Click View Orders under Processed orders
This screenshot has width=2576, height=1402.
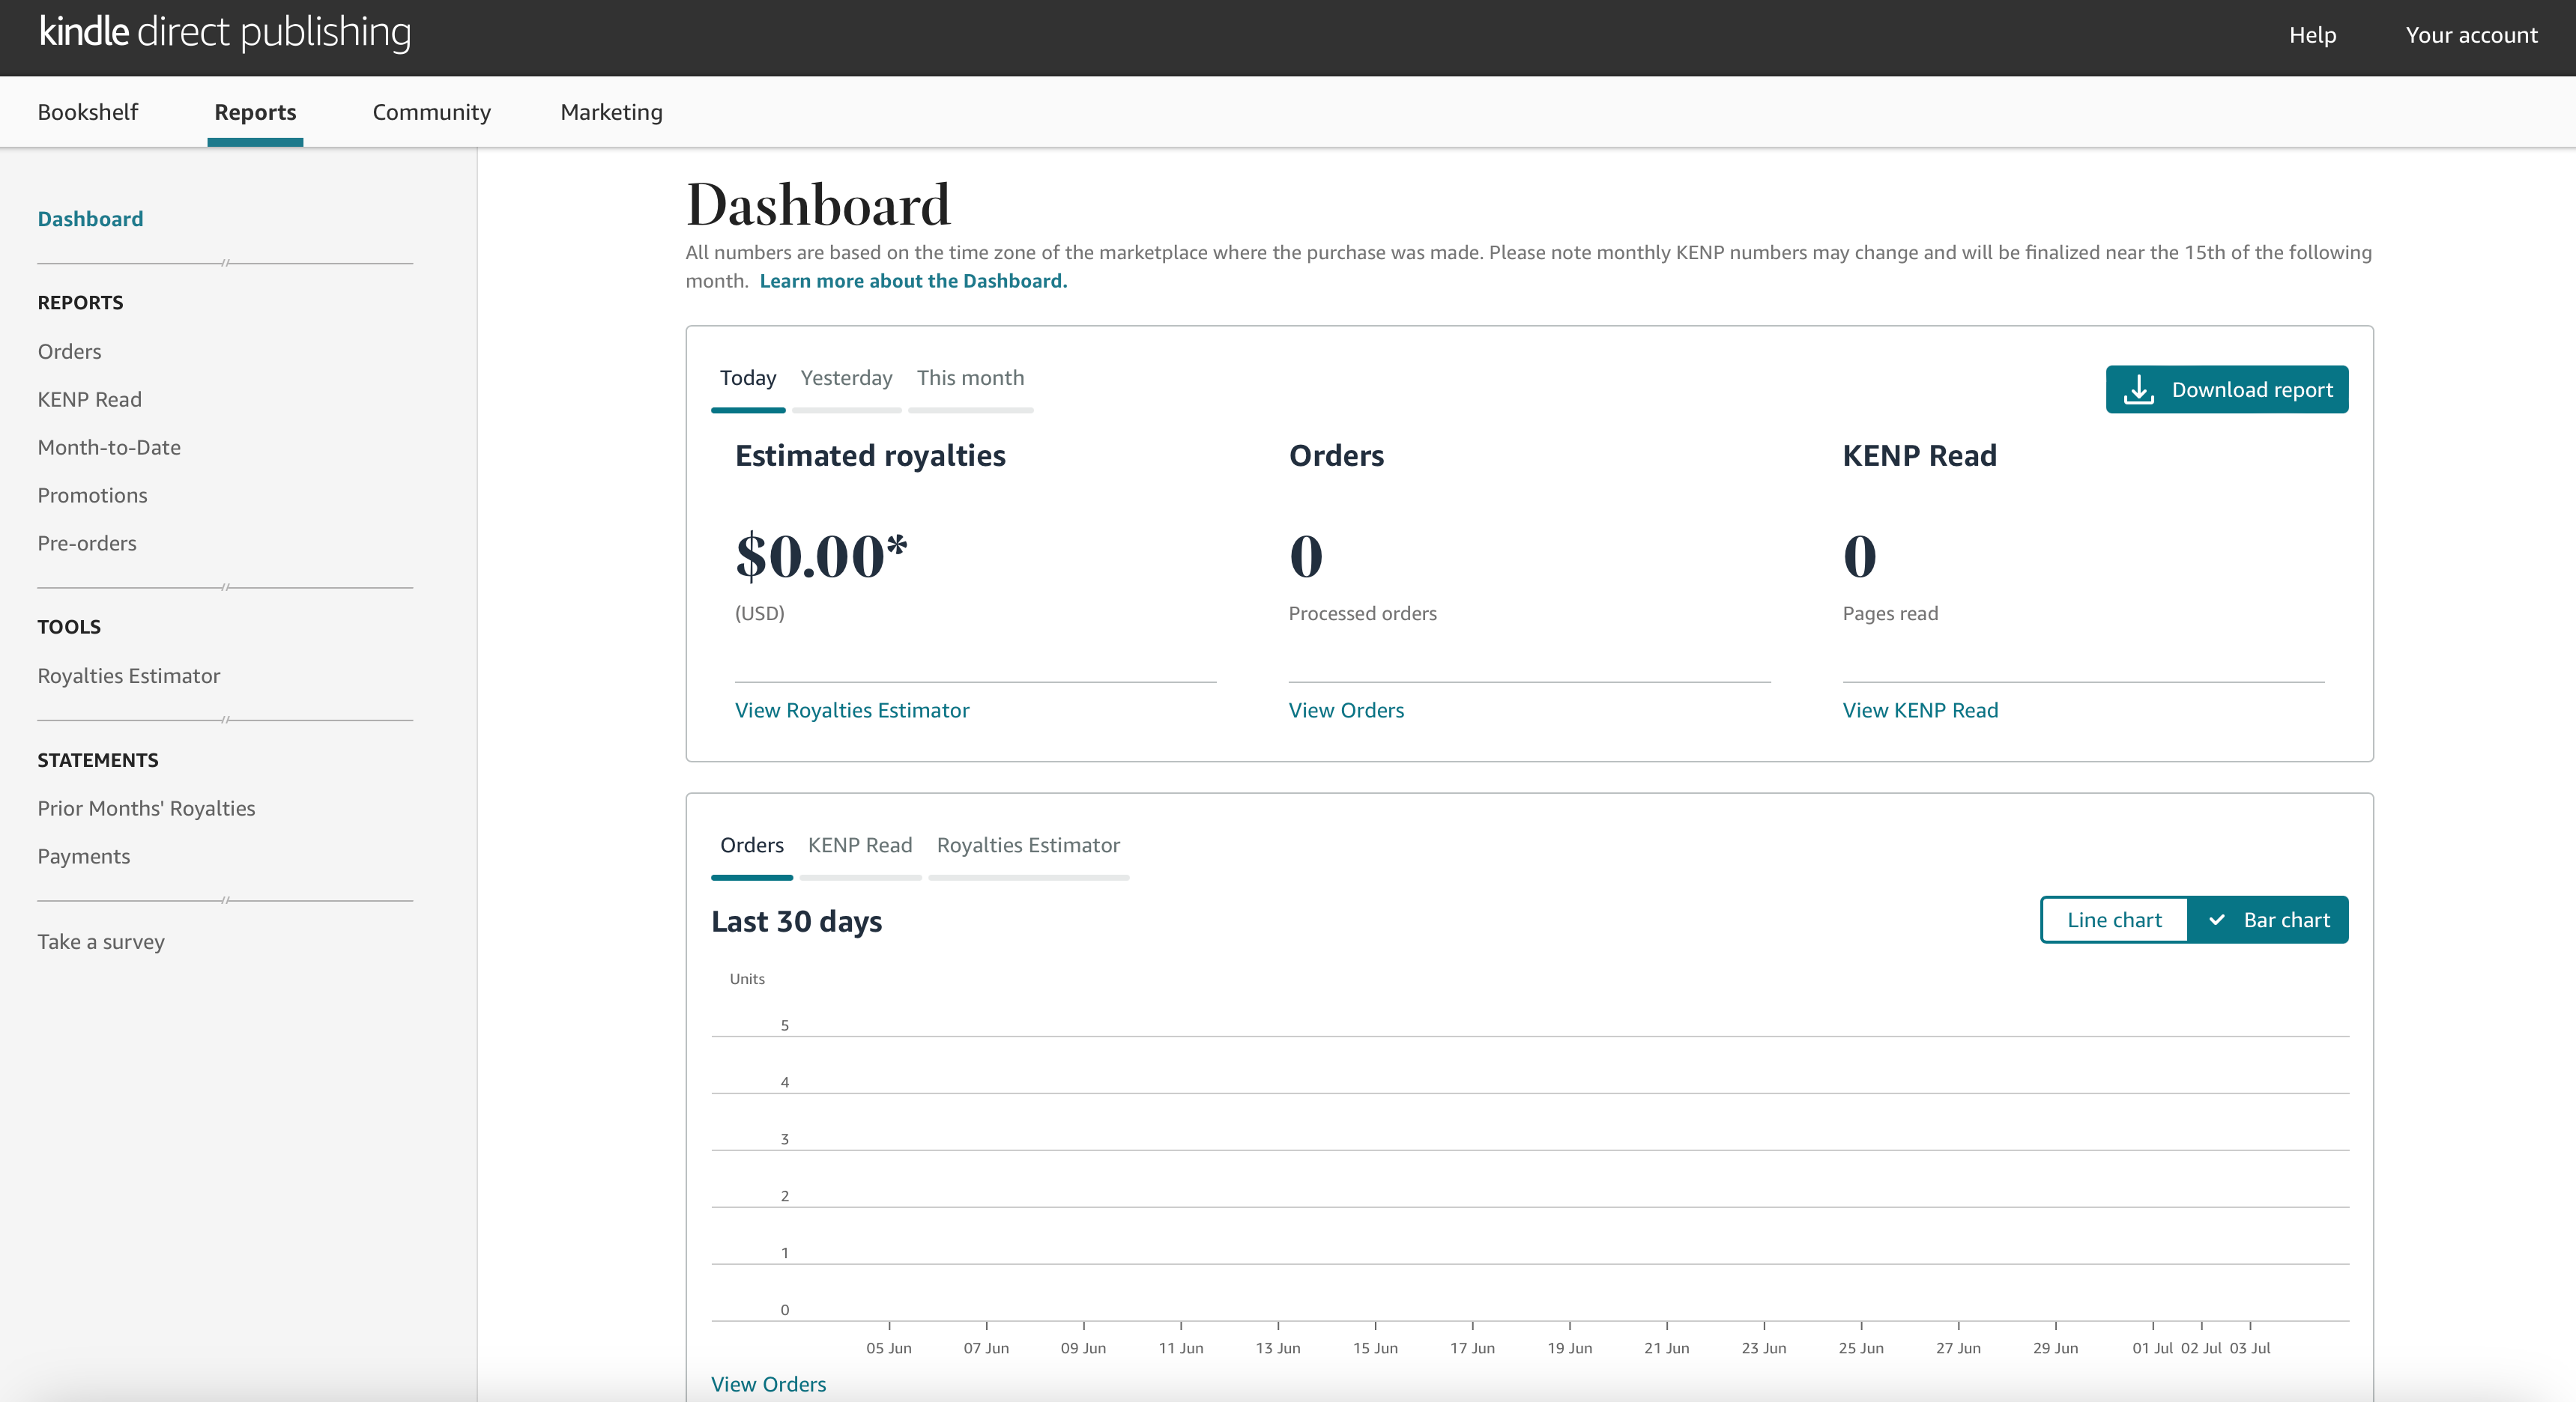pyautogui.click(x=1346, y=711)
